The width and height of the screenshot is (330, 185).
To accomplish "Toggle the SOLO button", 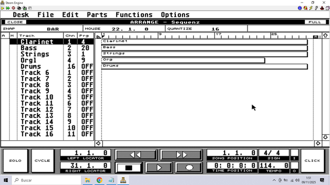I will coord(15,161).
